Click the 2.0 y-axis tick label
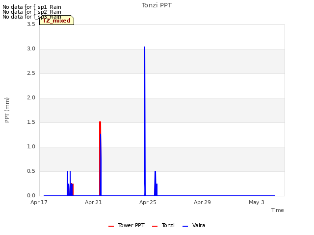314x235 pixels. point(31,97)
